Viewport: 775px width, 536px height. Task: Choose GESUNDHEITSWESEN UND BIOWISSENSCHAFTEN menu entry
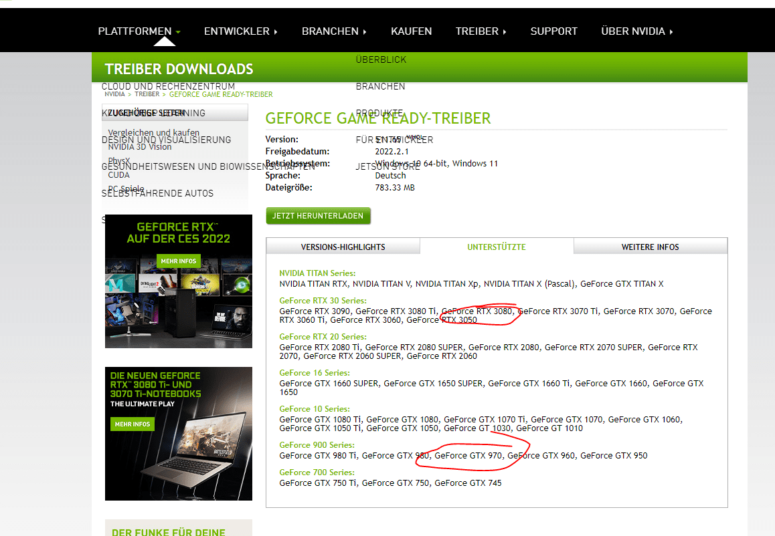point(208,166)
